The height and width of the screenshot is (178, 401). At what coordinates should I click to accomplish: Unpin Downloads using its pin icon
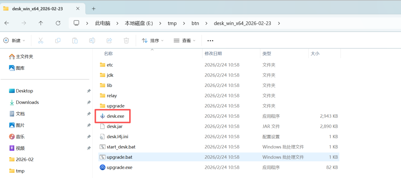pos(89,102)
